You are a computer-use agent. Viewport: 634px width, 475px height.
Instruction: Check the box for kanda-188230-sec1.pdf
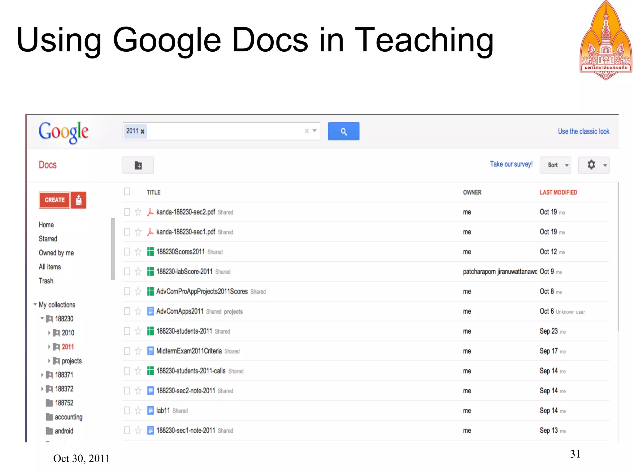point(127,232)
